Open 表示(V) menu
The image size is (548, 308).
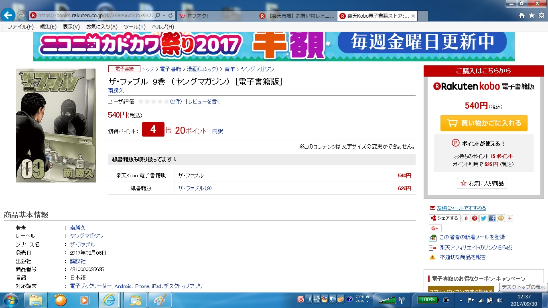pos(71,27)
